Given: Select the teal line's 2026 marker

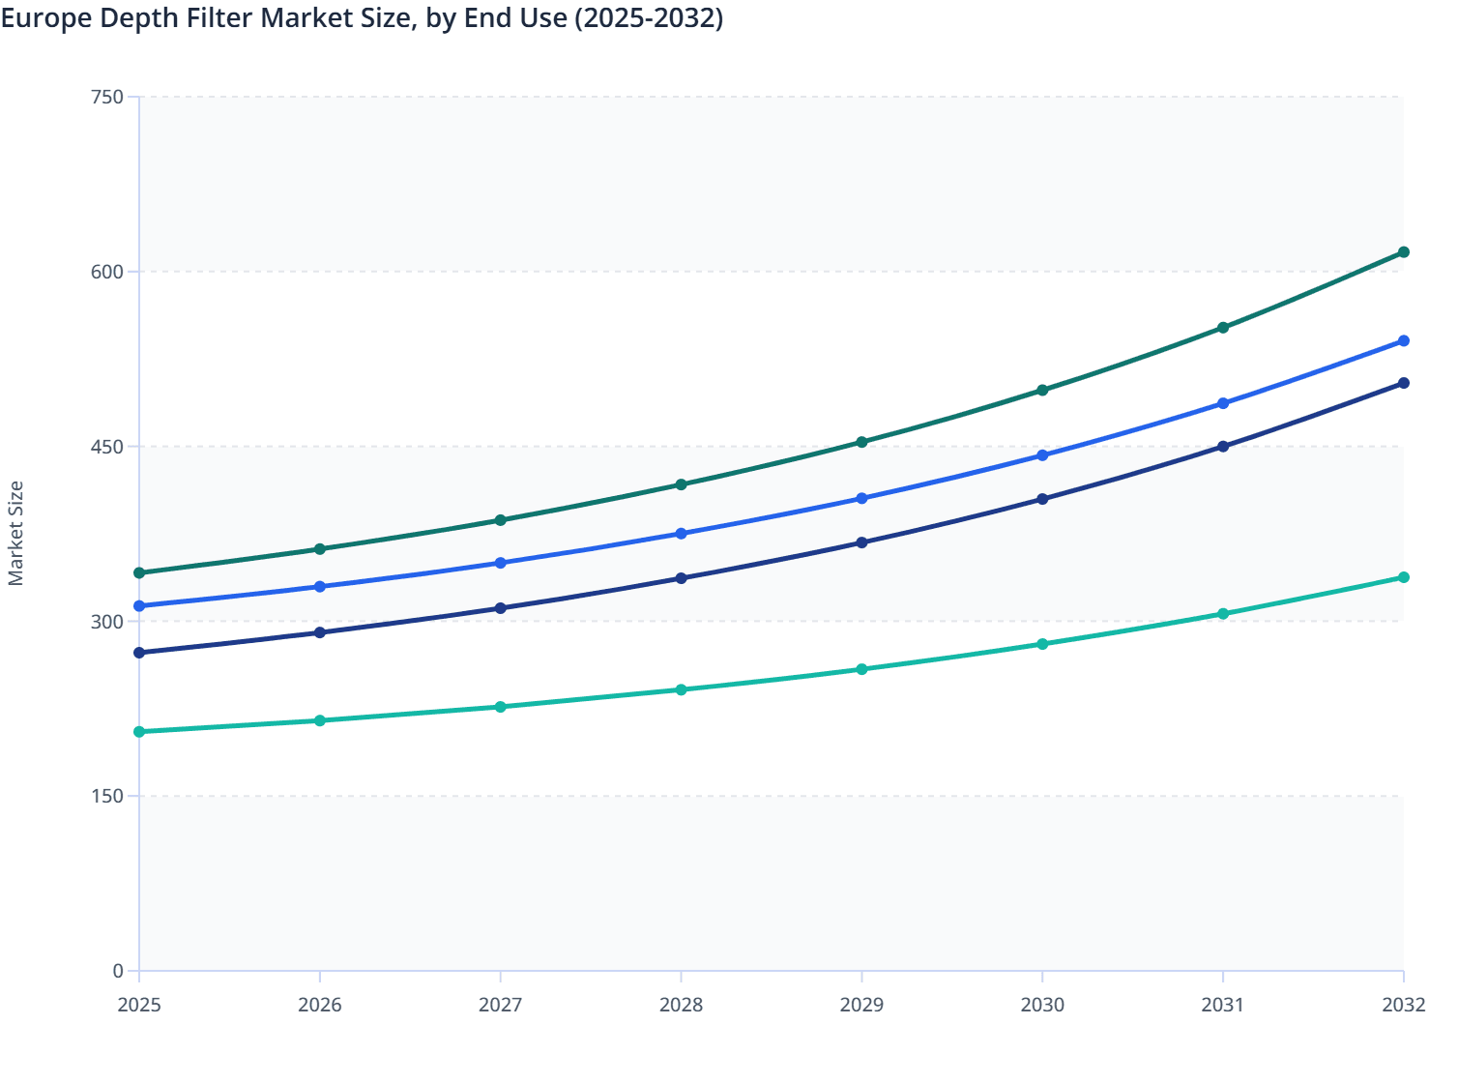Looking at the screenshot, I should [x=320, y=720].
